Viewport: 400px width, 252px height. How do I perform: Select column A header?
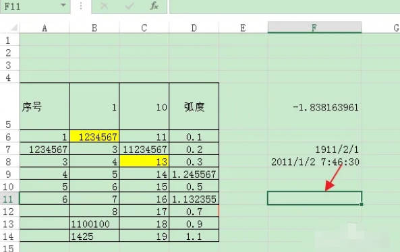point(45,28)
